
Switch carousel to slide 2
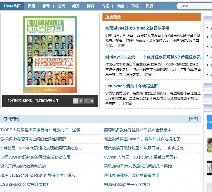81,101
